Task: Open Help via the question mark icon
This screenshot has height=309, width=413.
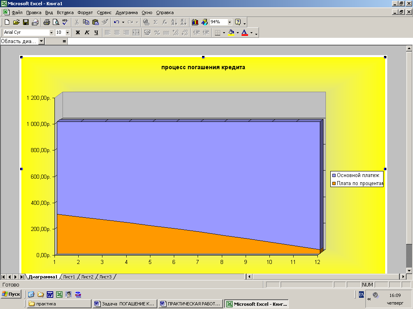Action: point(238,23)
